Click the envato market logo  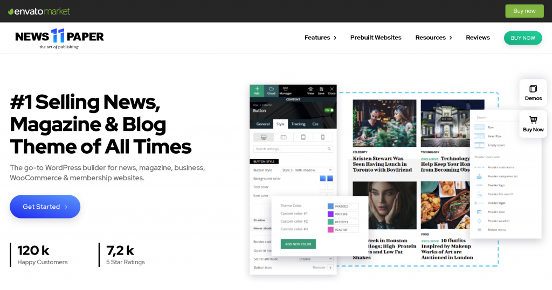coord(39,11)
